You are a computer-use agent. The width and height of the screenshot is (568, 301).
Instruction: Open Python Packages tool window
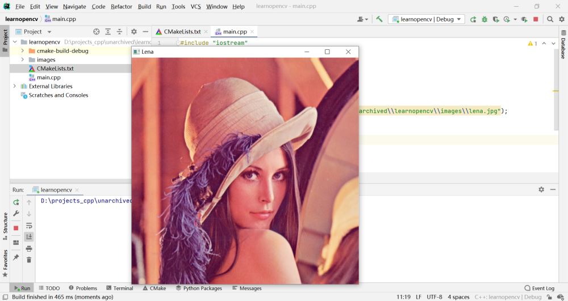coord(199,288)
